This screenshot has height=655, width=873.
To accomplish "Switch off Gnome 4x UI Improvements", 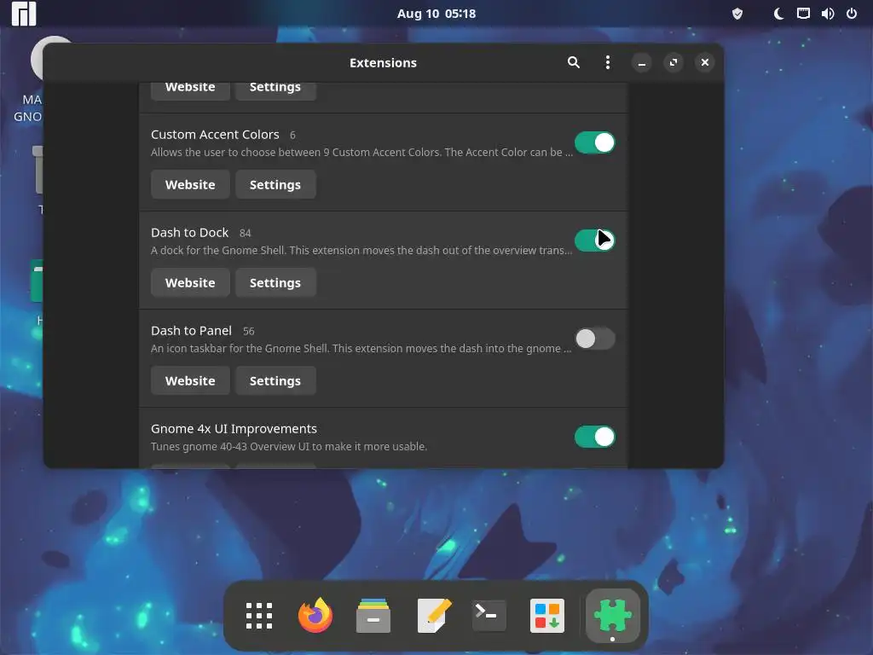I will click(x=594, y=437).
